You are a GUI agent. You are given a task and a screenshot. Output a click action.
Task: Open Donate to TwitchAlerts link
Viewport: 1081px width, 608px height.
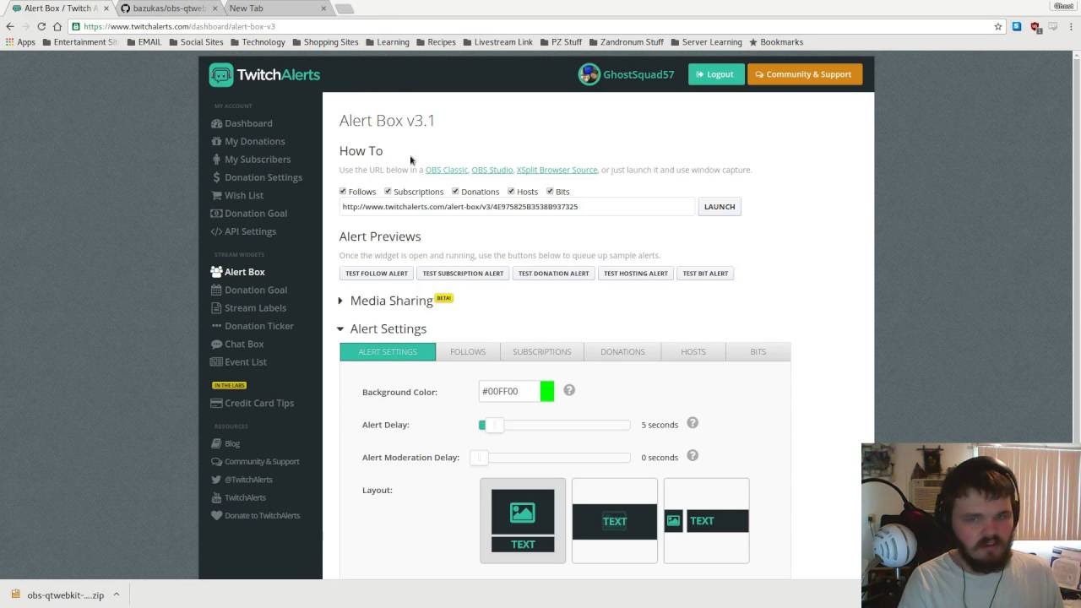(255, 515)
